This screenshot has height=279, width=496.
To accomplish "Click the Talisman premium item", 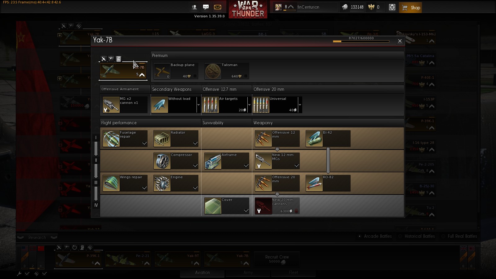I will click(x=227, y=71).
